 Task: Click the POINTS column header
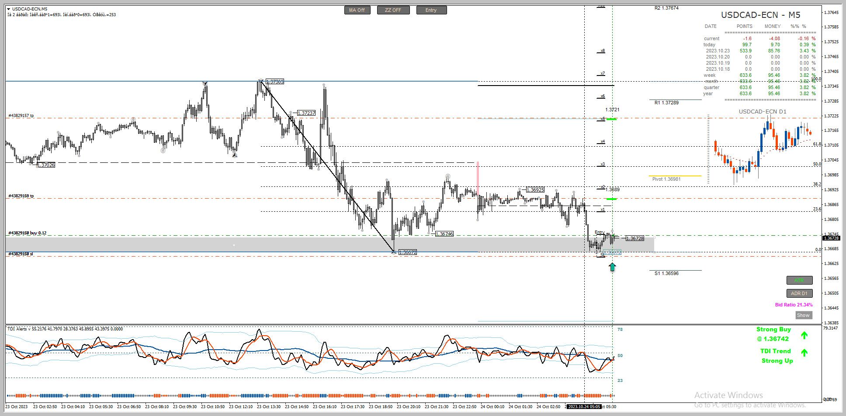[x=745, y=26]
